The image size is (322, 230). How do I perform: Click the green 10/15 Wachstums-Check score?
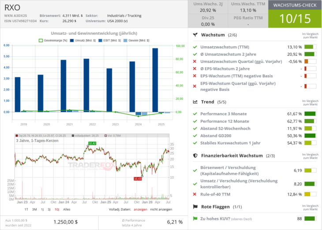click(x=295, y=18)
